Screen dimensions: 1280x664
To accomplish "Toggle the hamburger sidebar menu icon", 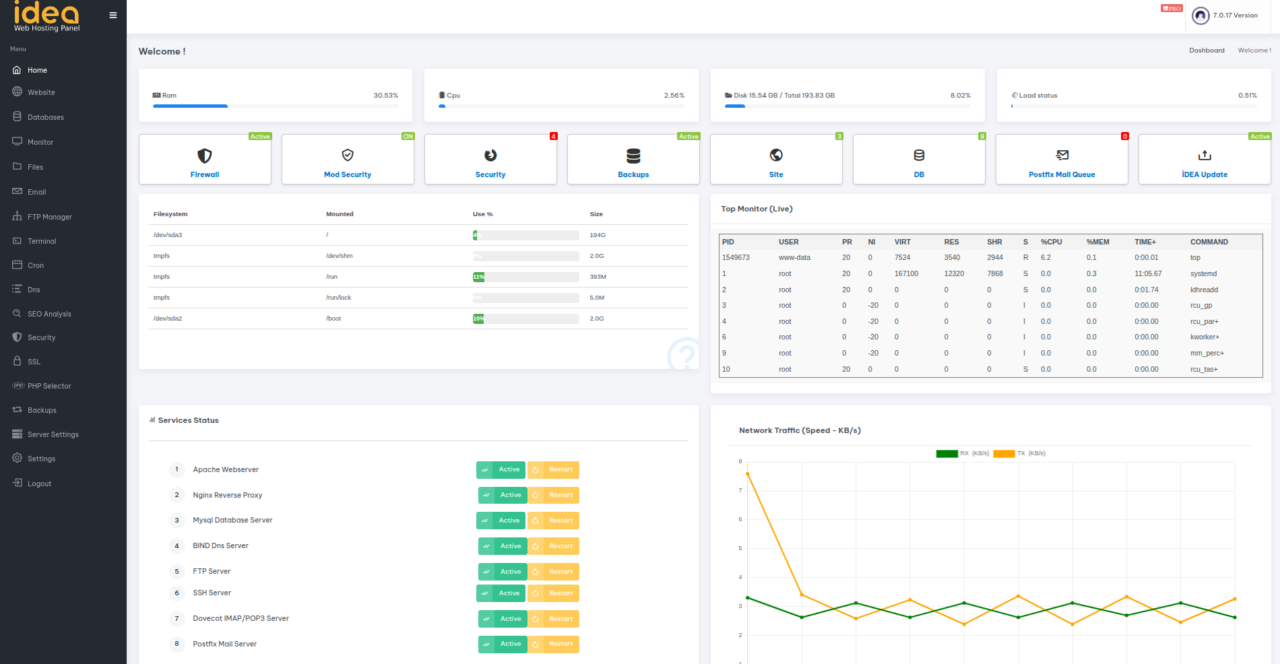I will (x=113, y=15).
